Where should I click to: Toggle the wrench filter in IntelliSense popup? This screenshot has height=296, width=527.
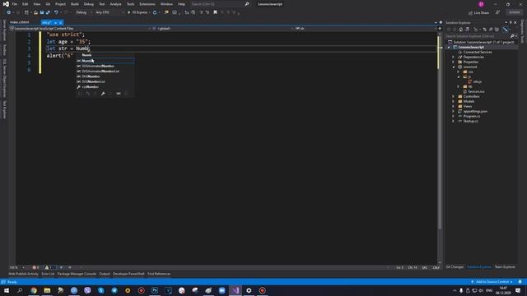coord(103,94)
